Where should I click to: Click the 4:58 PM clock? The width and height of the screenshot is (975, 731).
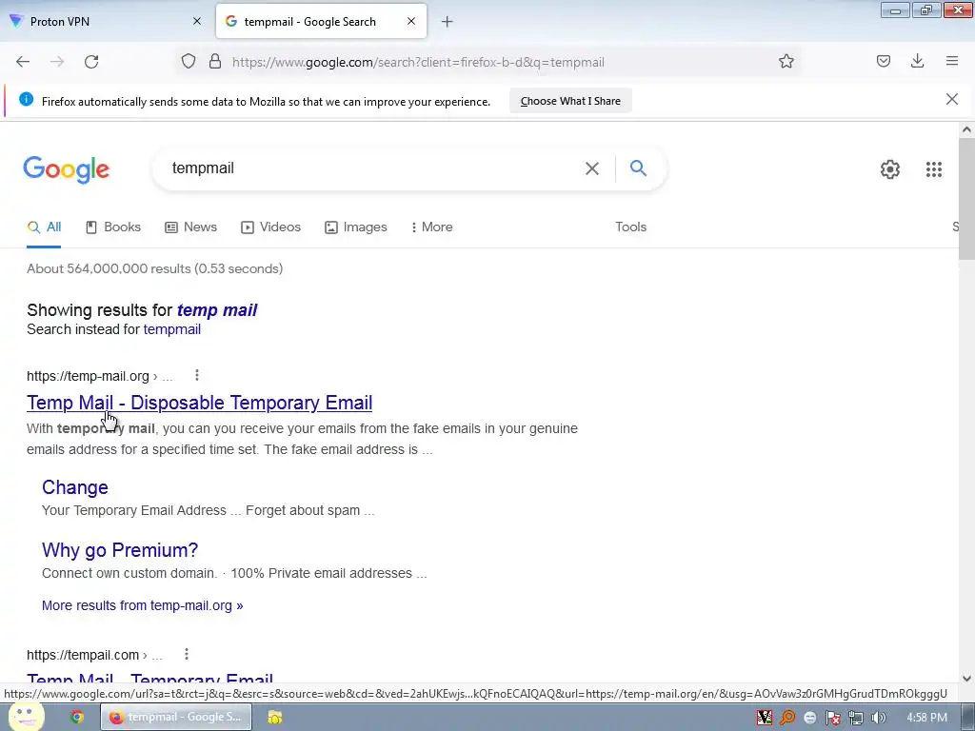click(925, 718)
